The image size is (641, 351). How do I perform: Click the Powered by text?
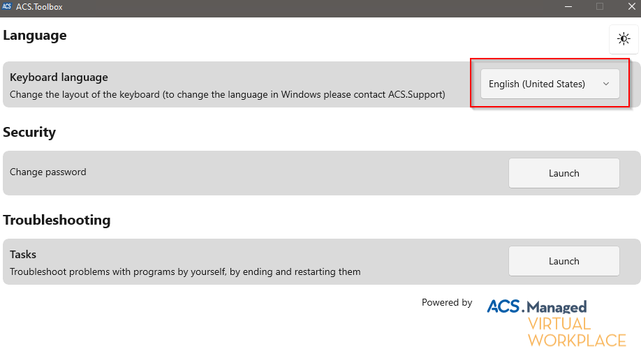click(x=447, y=302)
